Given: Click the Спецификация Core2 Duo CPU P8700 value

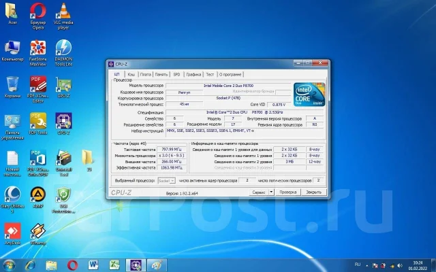Looking at the screenshot, I should point(245,112).
